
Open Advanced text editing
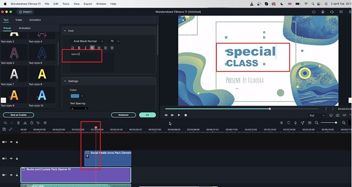point(123,115)
